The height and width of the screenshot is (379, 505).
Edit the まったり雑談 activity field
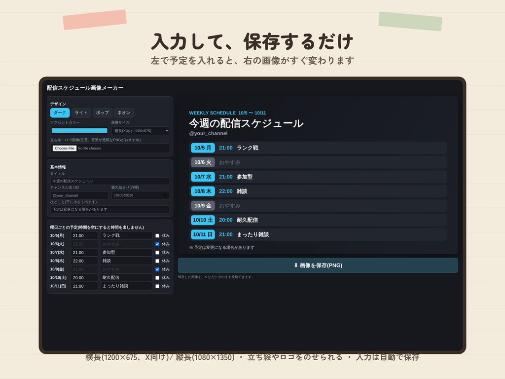pos(126,286)
